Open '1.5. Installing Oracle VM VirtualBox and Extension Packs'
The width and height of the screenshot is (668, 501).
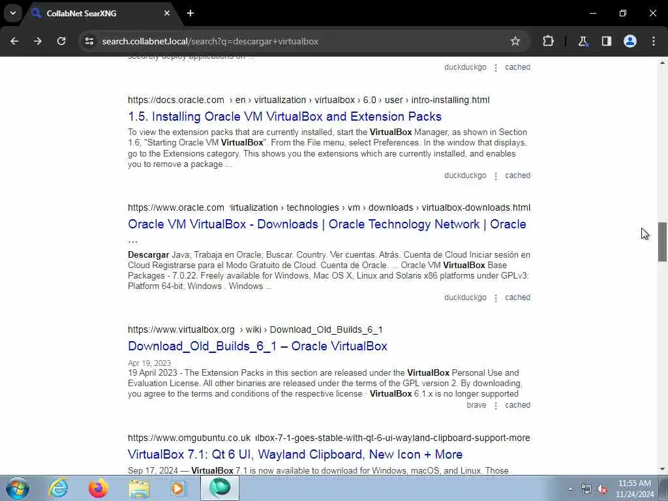[x=284, y=116]
